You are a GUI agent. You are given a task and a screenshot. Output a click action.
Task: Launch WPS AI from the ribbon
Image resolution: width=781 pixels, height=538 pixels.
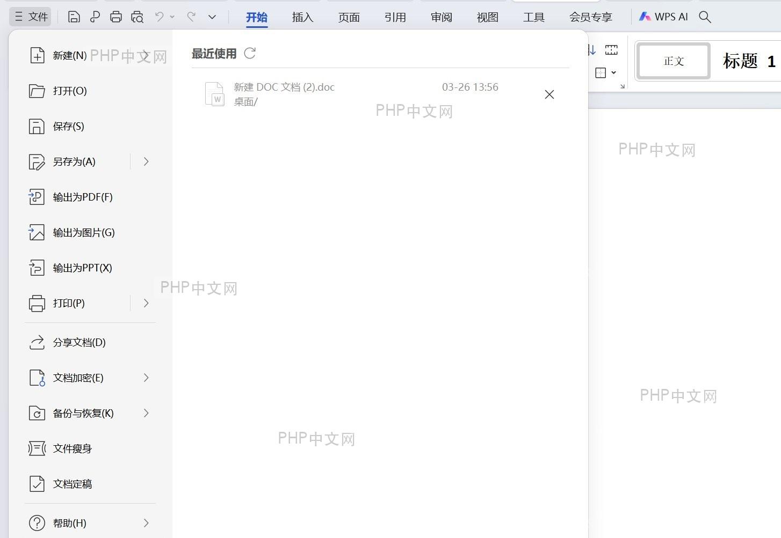click(663, 17)
